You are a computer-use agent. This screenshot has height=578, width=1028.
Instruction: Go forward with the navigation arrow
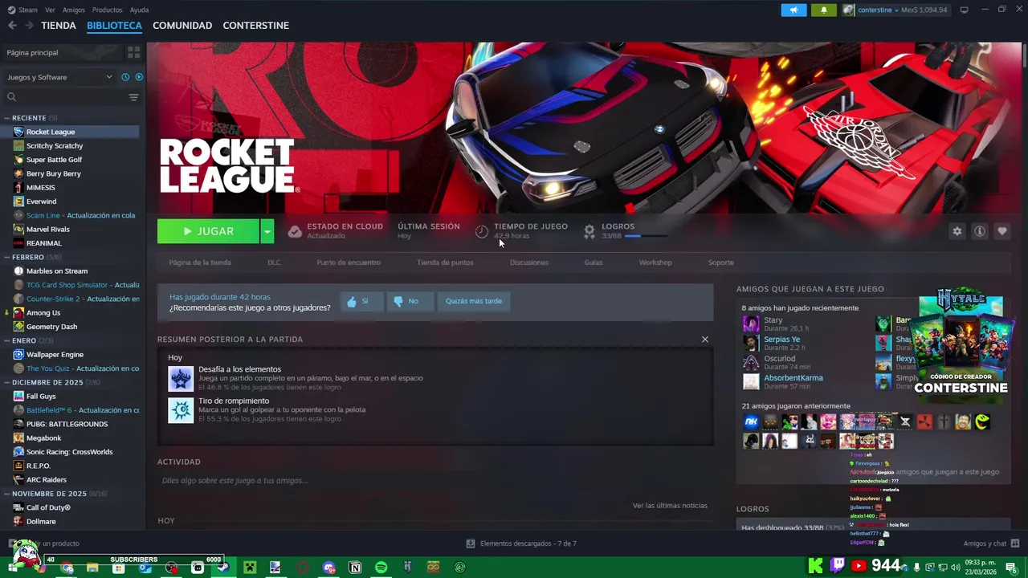(x=29, y=26)
